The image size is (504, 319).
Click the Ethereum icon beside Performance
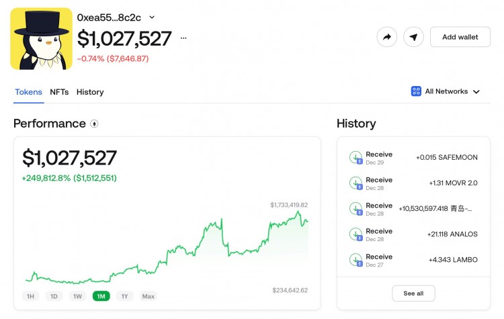tap(94, 124)
